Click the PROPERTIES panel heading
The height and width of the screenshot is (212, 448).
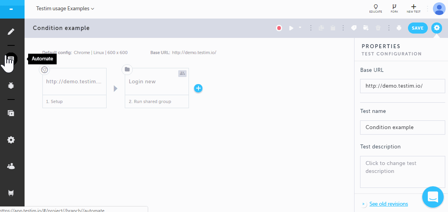point(381,46)
